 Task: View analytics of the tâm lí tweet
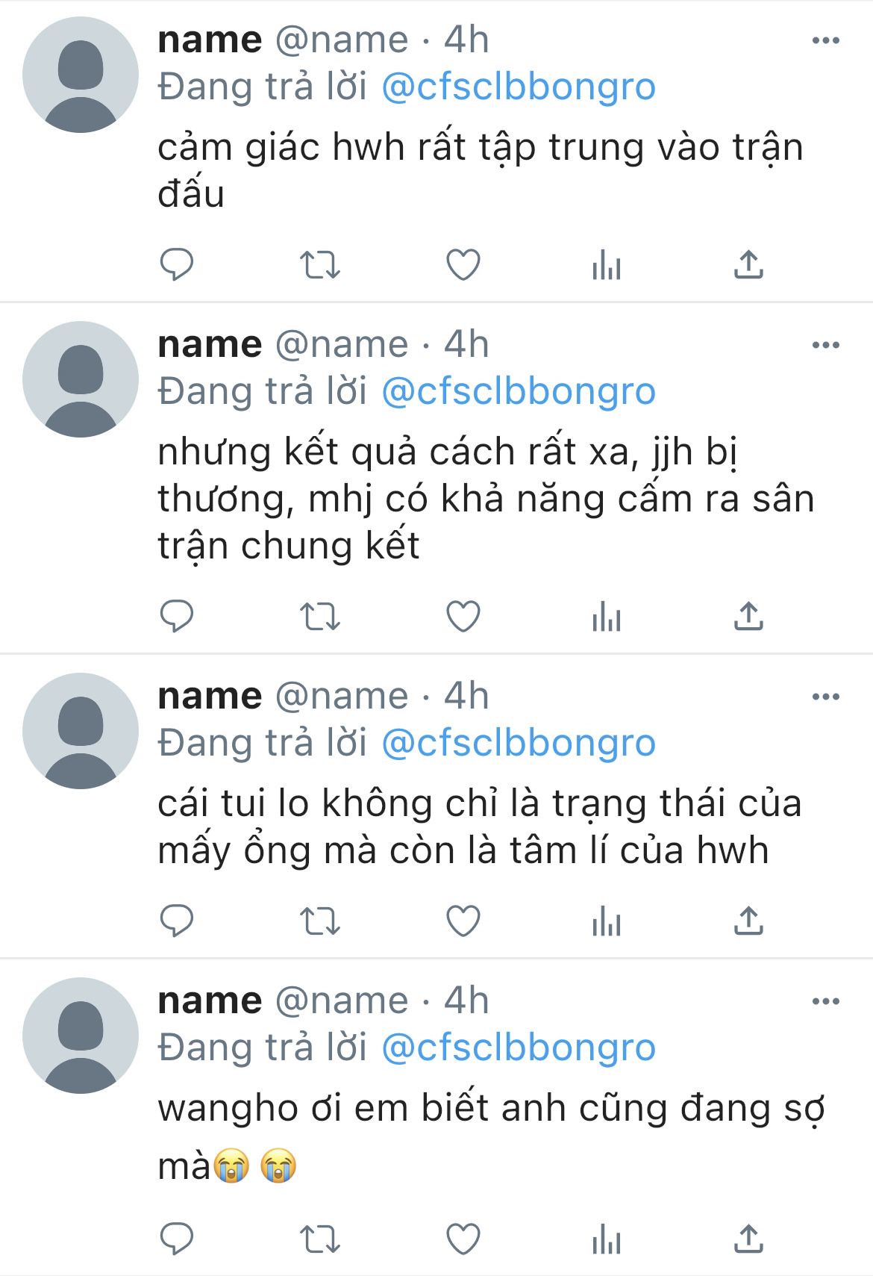[606, 921]
